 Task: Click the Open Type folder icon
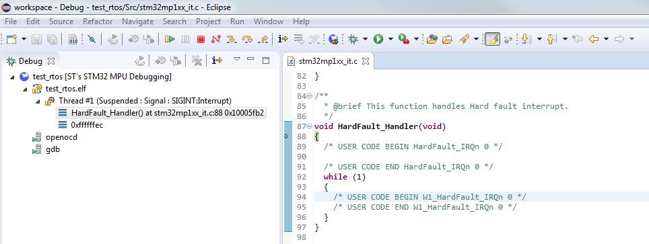[x=432, y=39]
